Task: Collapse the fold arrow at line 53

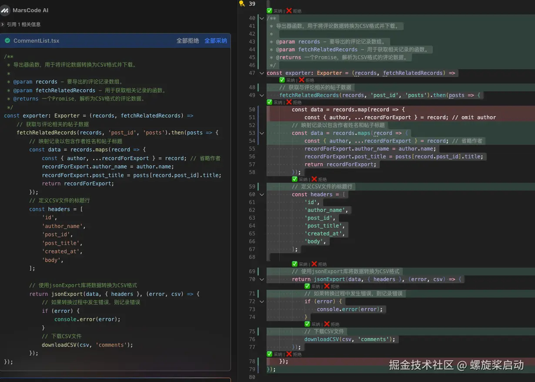Action: 262,133
